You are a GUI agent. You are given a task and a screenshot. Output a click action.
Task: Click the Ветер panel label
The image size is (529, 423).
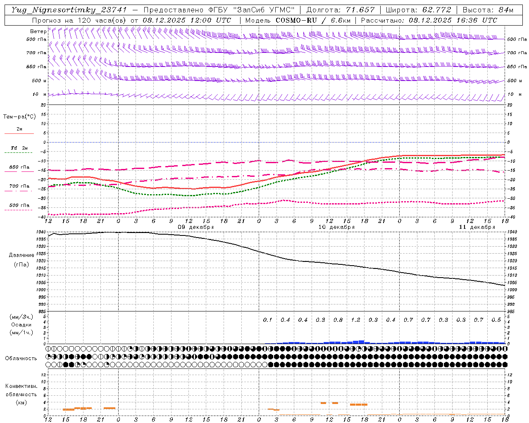coord(38,31)
